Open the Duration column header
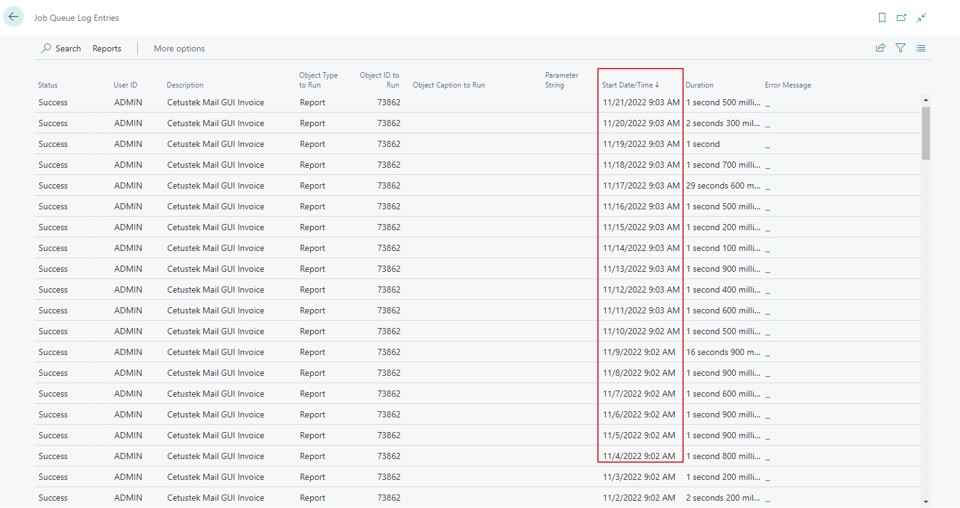Image resolution: width=960 pixels, height=508 pixels. coord(700,85)
